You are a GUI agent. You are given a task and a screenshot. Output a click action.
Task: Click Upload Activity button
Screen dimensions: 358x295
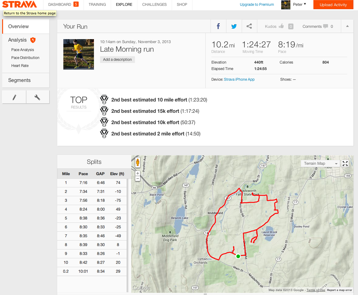click(333, 5)
